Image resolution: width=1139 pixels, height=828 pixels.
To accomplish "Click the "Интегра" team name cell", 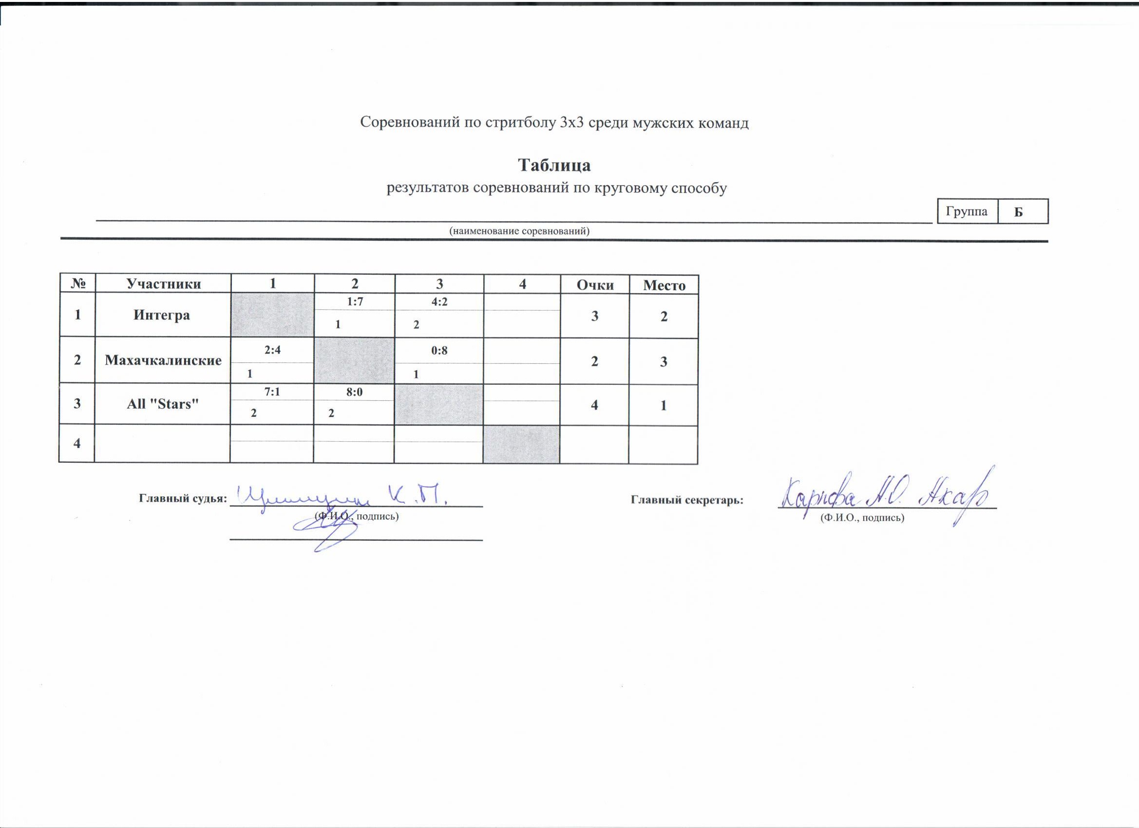I will click(162, 315).
